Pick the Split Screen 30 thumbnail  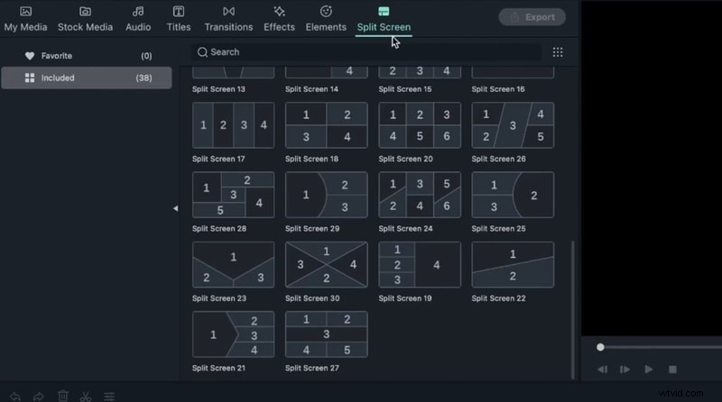click(x=326, y=264)
